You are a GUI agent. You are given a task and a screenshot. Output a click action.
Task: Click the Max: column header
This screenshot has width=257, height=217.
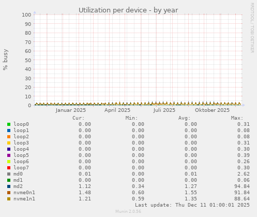point(237,118)
